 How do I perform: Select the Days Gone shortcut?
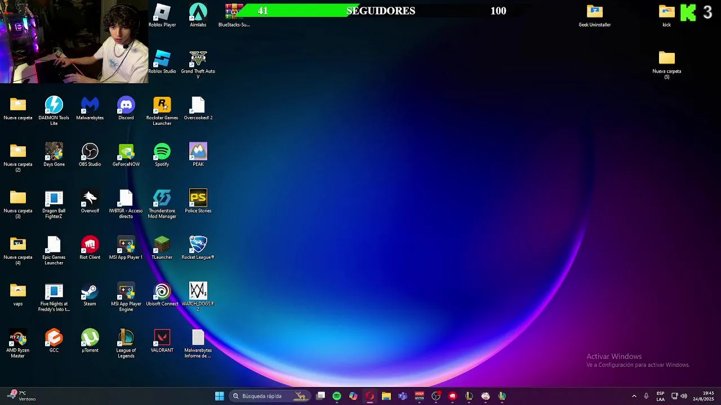click(54, 155)
